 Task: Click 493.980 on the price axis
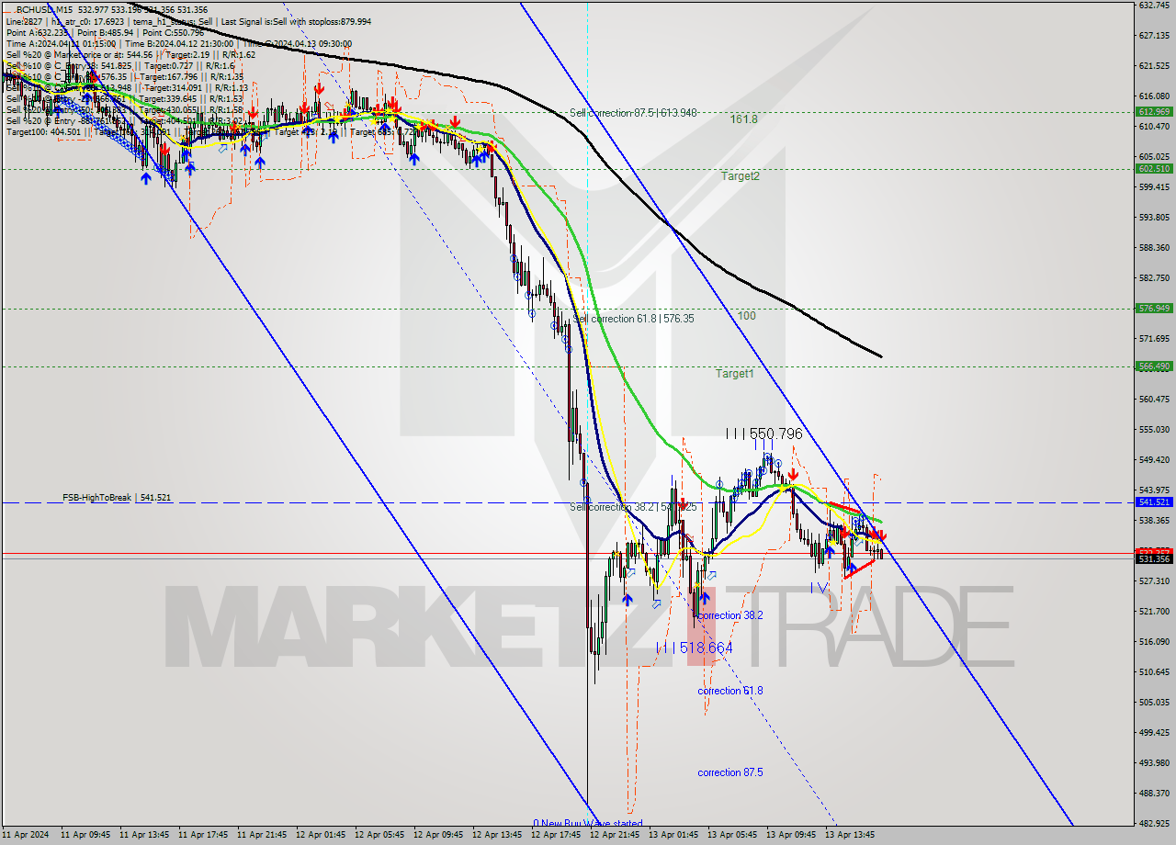[1154, 763]
